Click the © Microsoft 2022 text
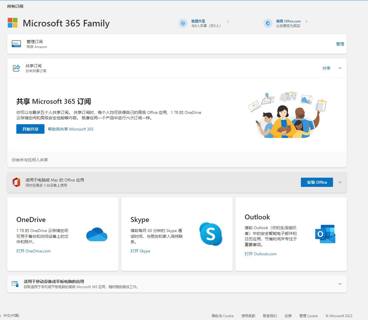 tap(339, 316)
